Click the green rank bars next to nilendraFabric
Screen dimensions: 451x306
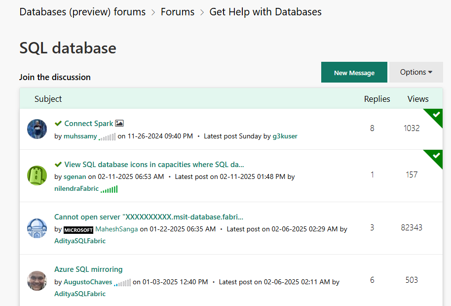[109, 189]
